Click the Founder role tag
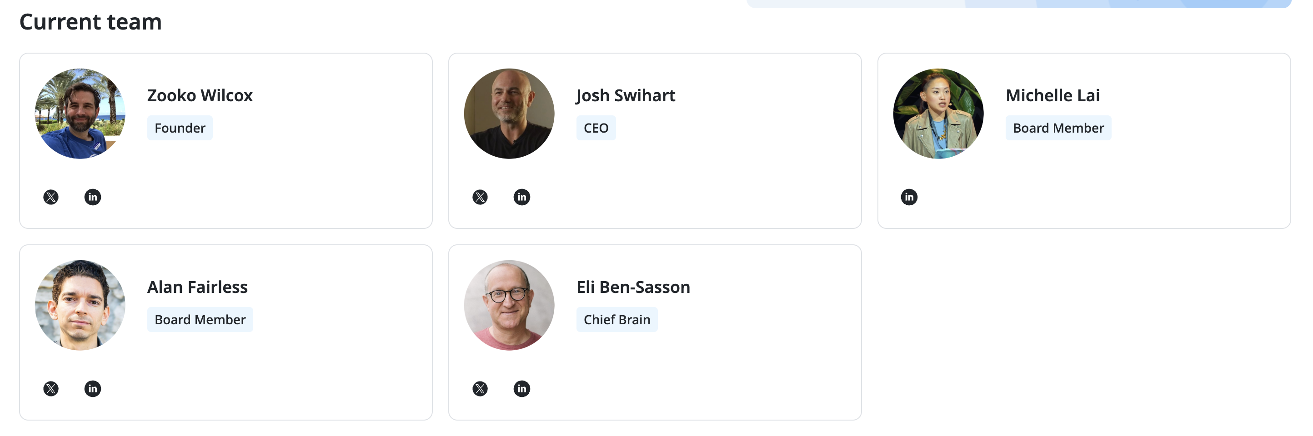This screenshot has width=1313, height=436. coord(180,128)
